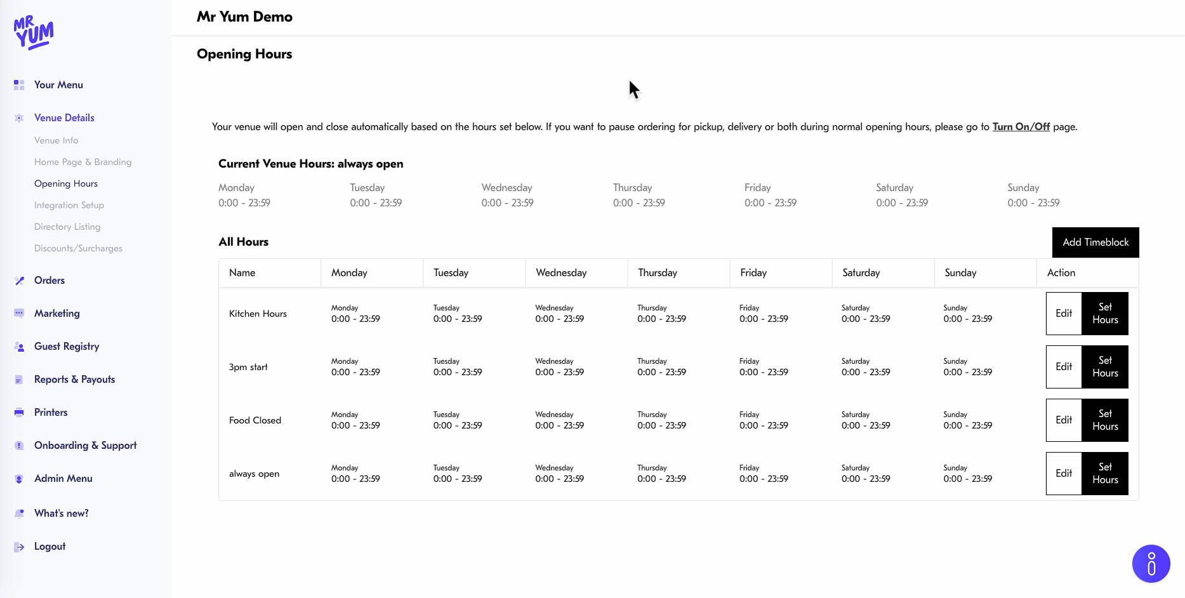The width and height of the screenshot is (1185, 598).
Task: Edit the Food Closed timeblock
Action: click(1064, 420)
